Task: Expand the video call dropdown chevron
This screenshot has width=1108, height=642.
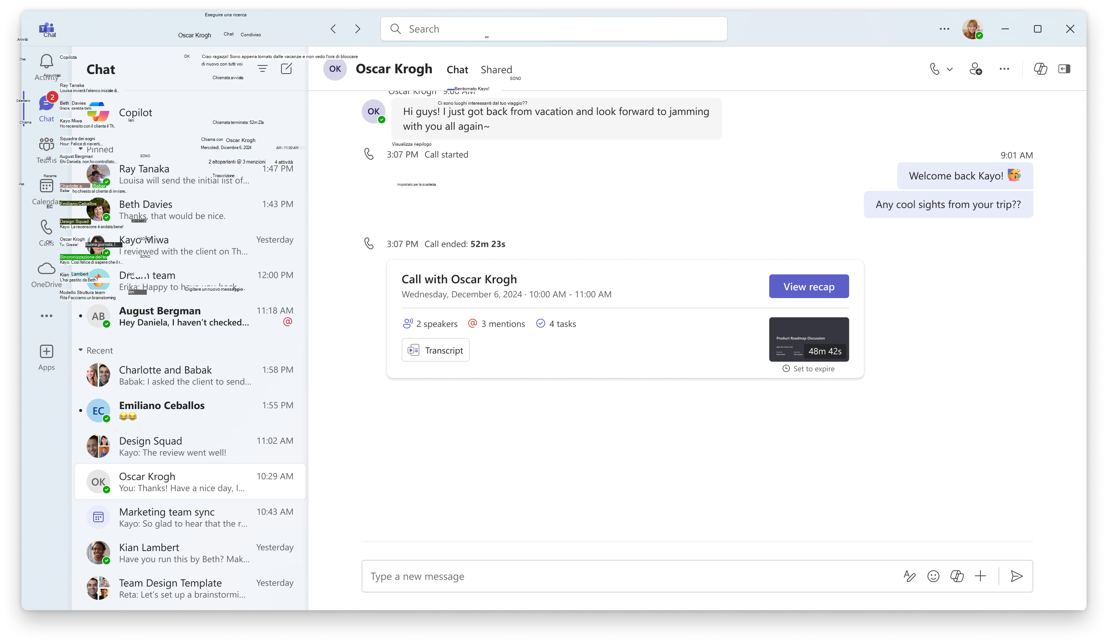Action: click(x=947, y=69)
